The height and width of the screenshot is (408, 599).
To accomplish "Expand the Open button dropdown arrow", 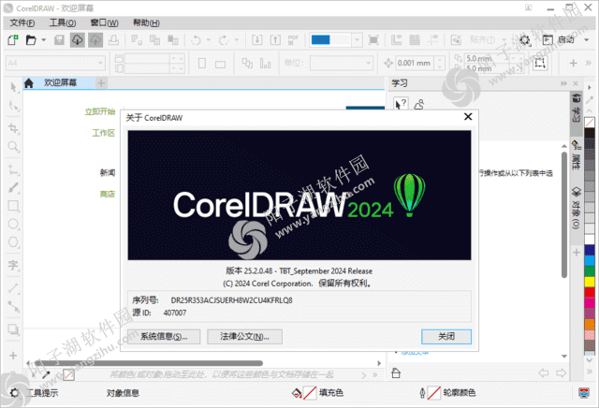I will pyautogui.click(x=44, y=39).
